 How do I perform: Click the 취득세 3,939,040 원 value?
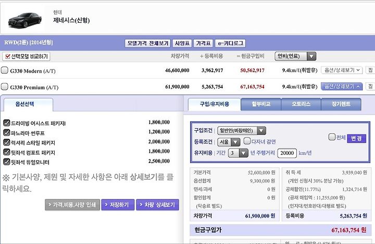point(355,172)
